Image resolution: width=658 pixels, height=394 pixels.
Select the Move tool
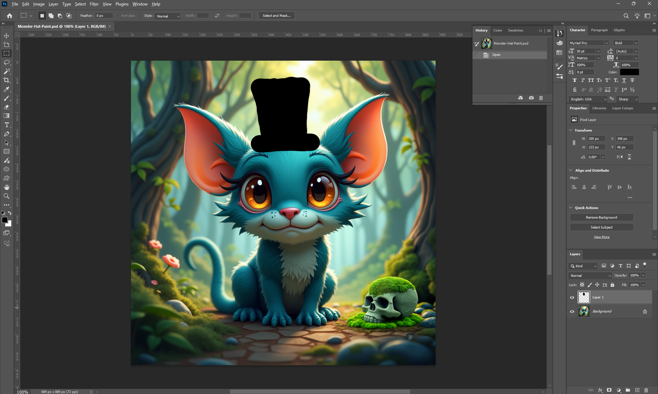tap(7, 36)
